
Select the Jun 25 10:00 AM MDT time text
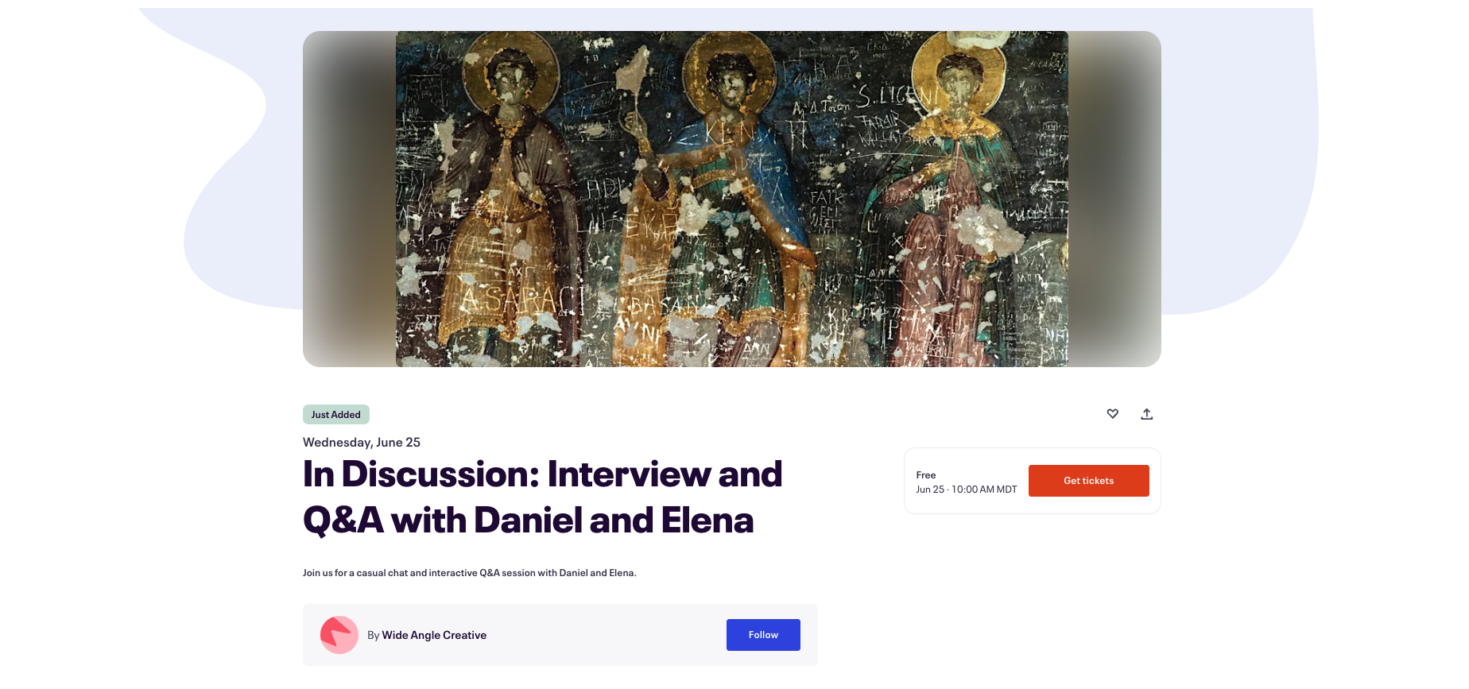click(x=967, y=490)
